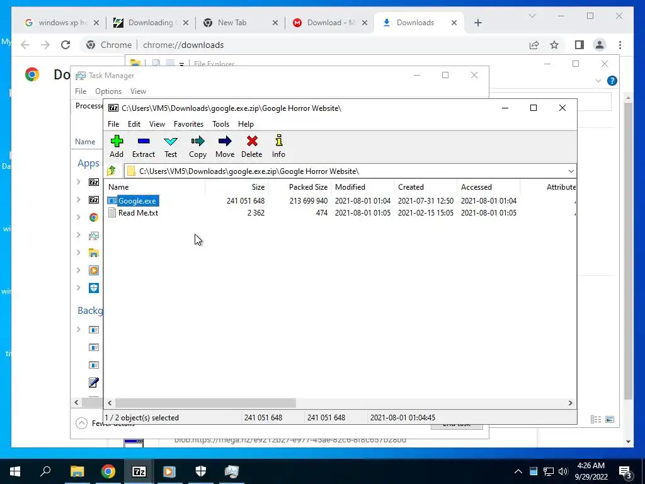Open File Explorer from the taskbar
The height and width of the screenshot is (484, 645).
(77, 471)
